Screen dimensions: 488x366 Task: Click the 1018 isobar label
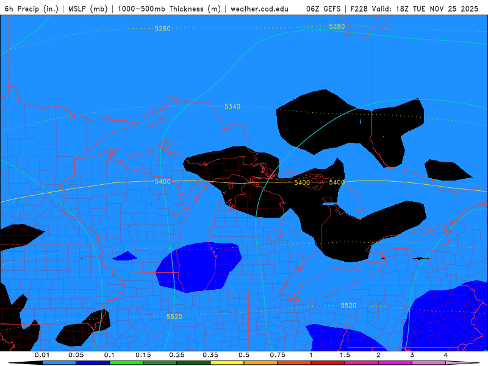pos(314,30)
